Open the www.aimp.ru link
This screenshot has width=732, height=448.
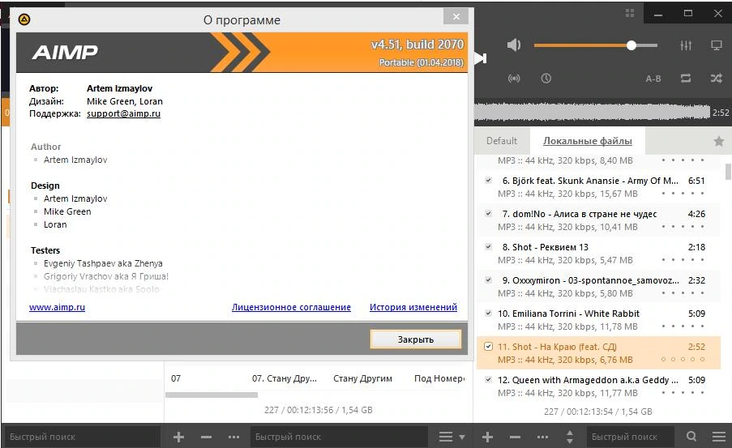(x=57, y=307)
